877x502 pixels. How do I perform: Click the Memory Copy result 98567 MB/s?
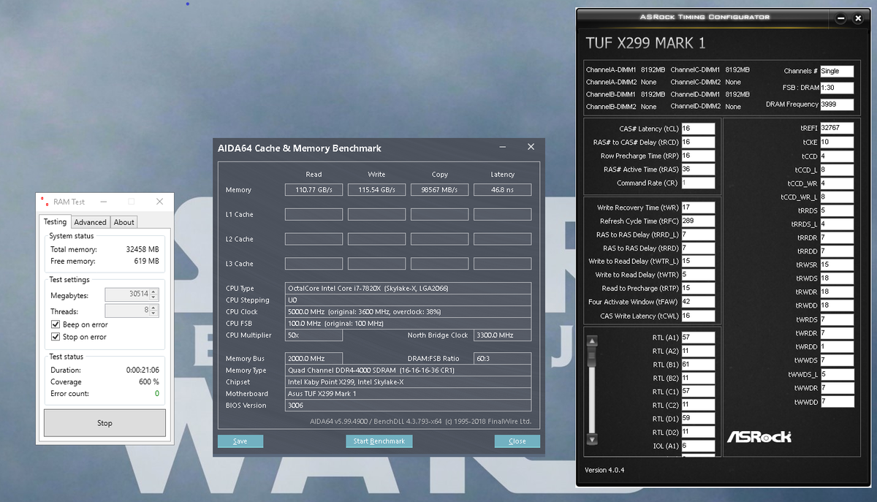tap(439, 190)
